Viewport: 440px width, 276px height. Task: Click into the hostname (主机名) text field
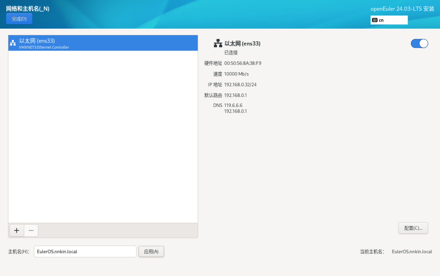click(x=85, y=251)
